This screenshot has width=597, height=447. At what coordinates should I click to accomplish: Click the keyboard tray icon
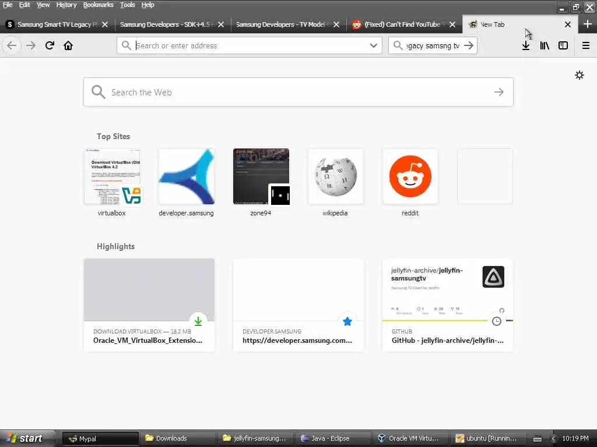[537, 439]
